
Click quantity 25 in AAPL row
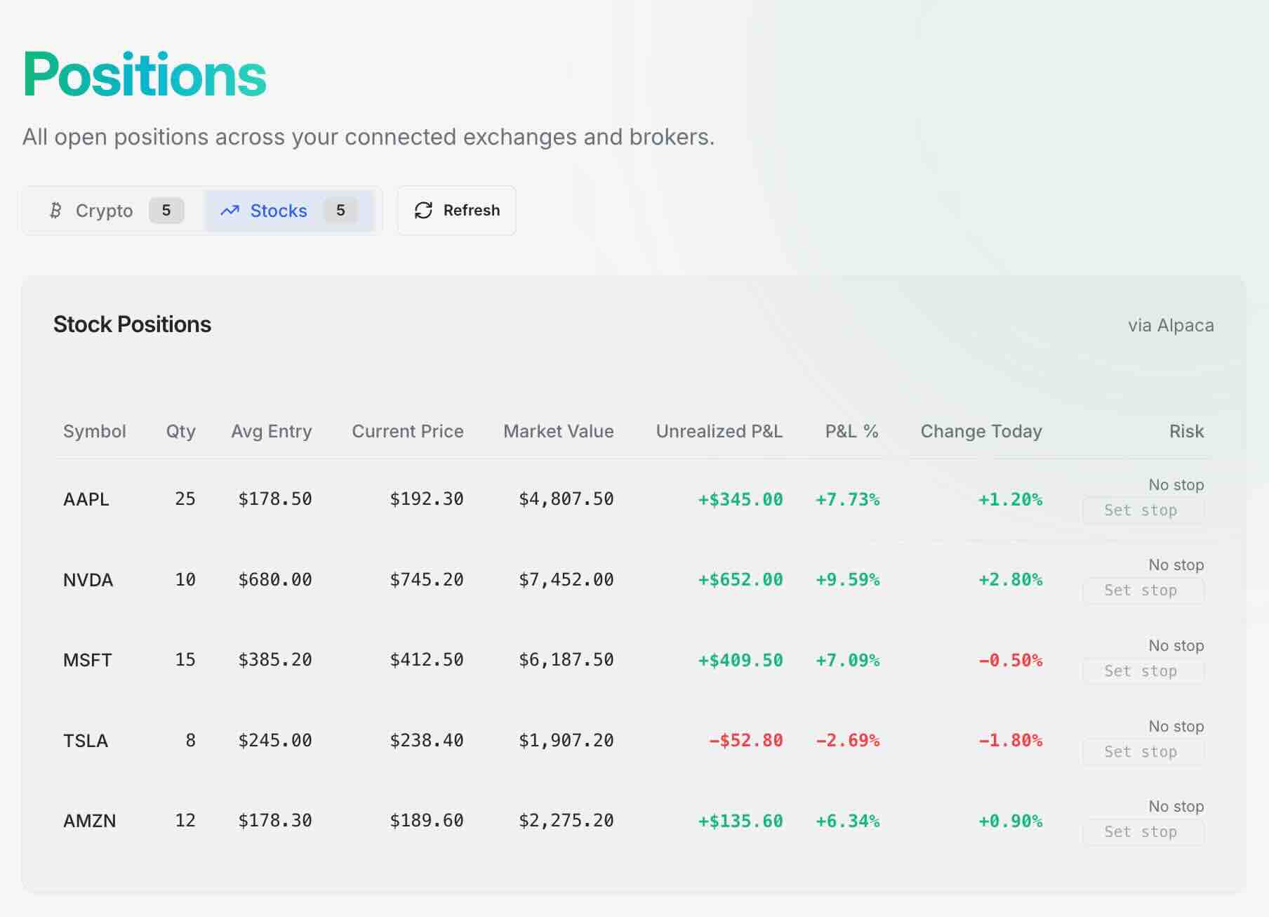pos(185,499)
